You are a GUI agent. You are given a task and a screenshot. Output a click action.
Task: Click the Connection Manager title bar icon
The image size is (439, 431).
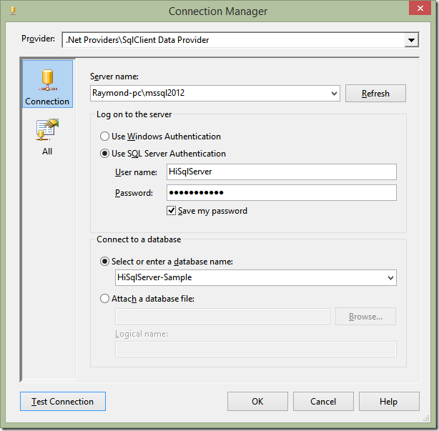tap(11, 11)
